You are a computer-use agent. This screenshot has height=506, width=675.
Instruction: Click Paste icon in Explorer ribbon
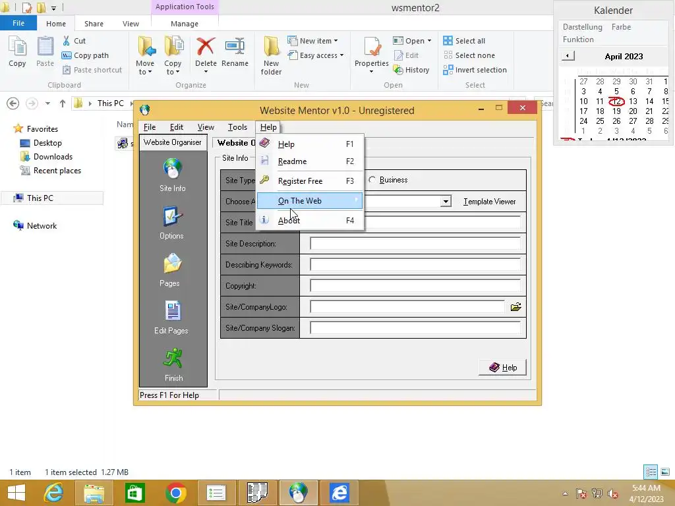point(45,51)
